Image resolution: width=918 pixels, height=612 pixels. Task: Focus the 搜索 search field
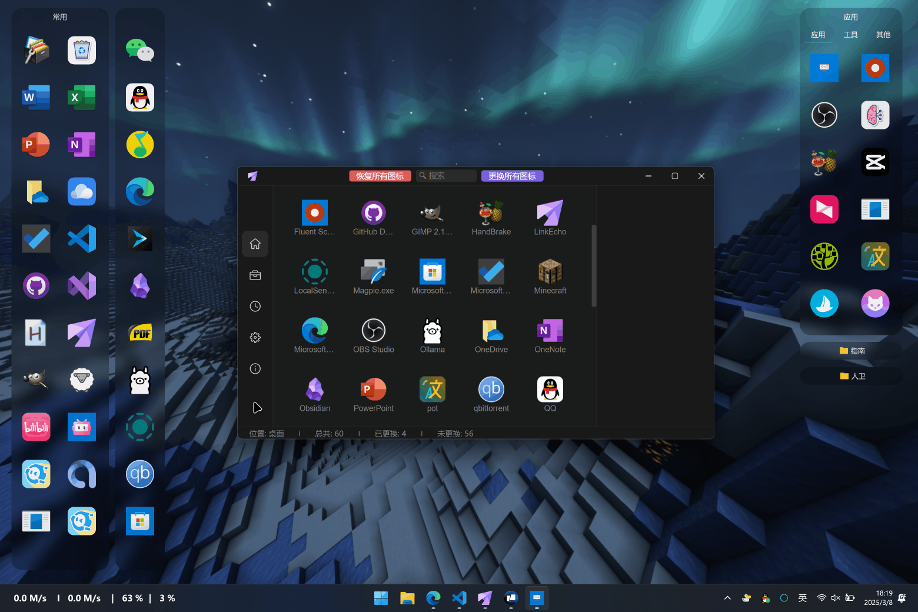point(446,176)
